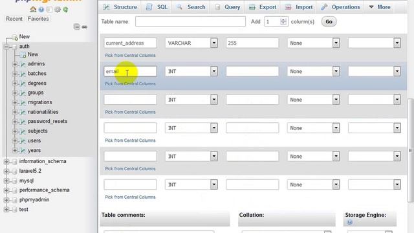
Task: Click the add columns number stepper
Action: pos(283,21)
